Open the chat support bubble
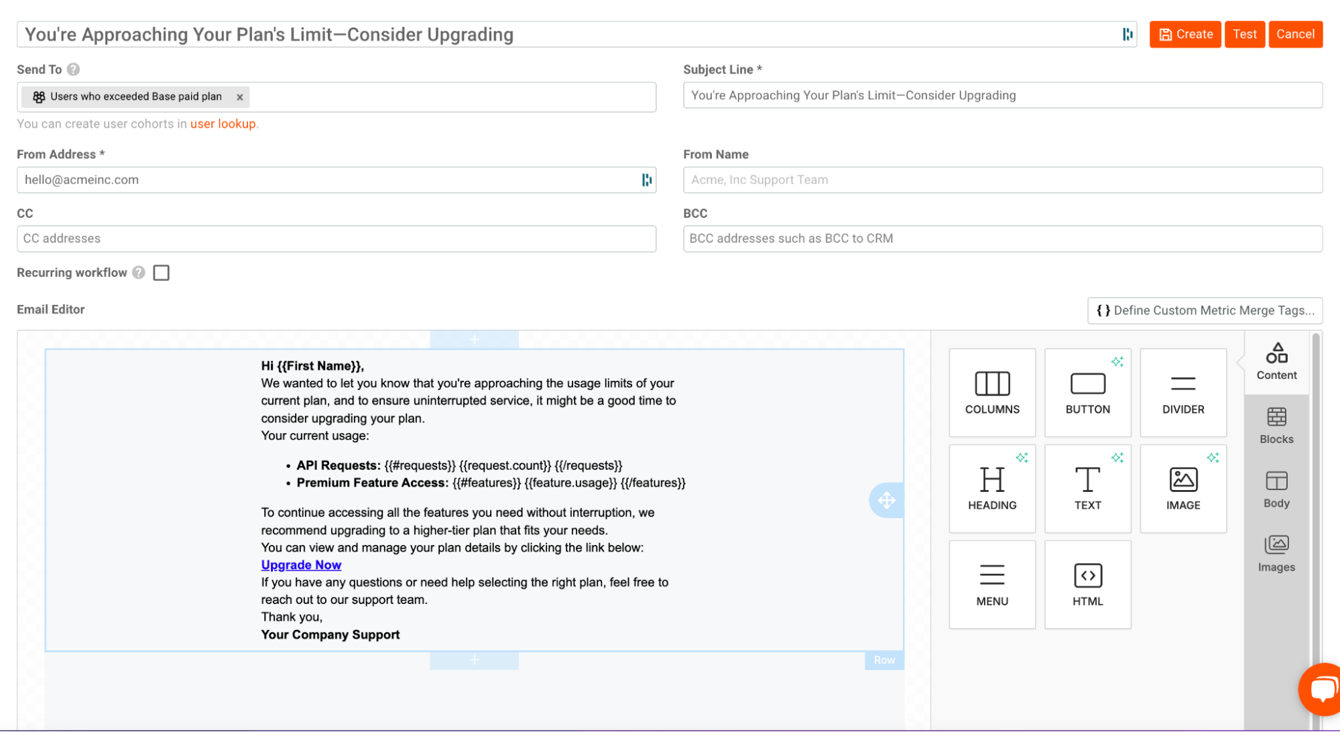The image size is (1340, 732). [x=1322, y=688]
